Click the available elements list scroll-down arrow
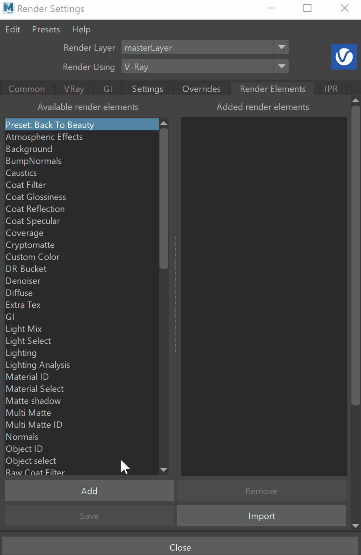 tap(164, 470)
